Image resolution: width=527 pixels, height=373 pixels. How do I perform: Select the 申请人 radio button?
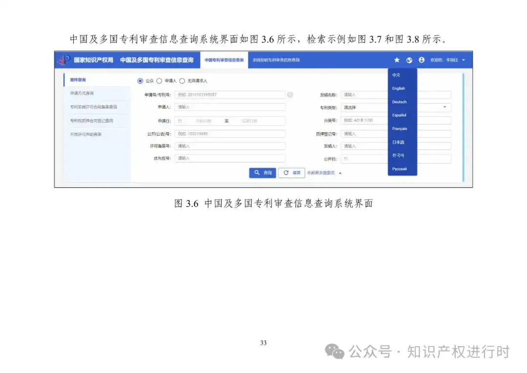pos(159,81)
